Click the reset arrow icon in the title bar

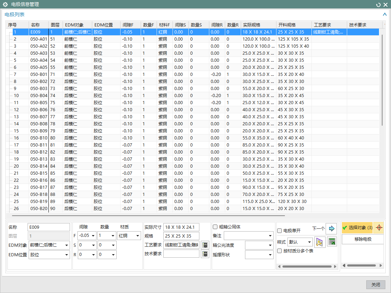pyautogui.click(x=378, y=5)
